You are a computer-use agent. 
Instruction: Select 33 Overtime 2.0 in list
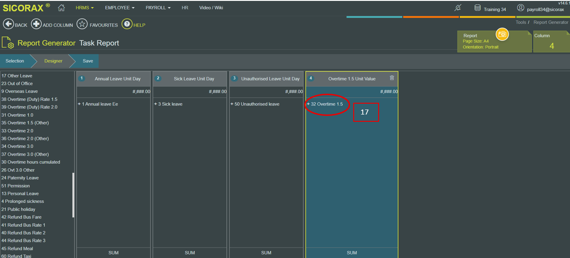point(17,131)
